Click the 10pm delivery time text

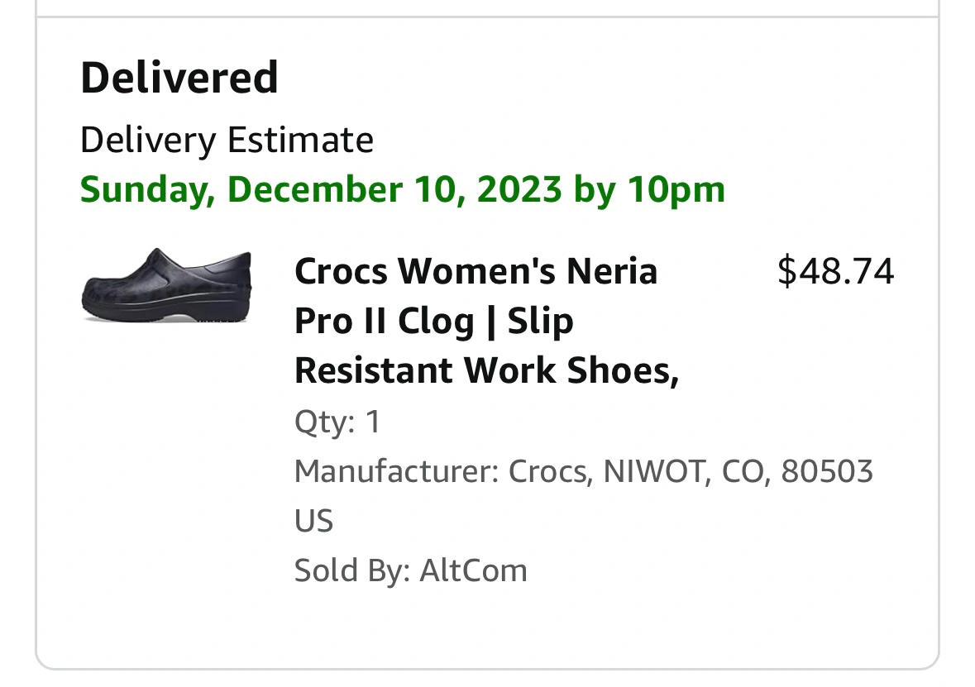[x=676, y=189]
